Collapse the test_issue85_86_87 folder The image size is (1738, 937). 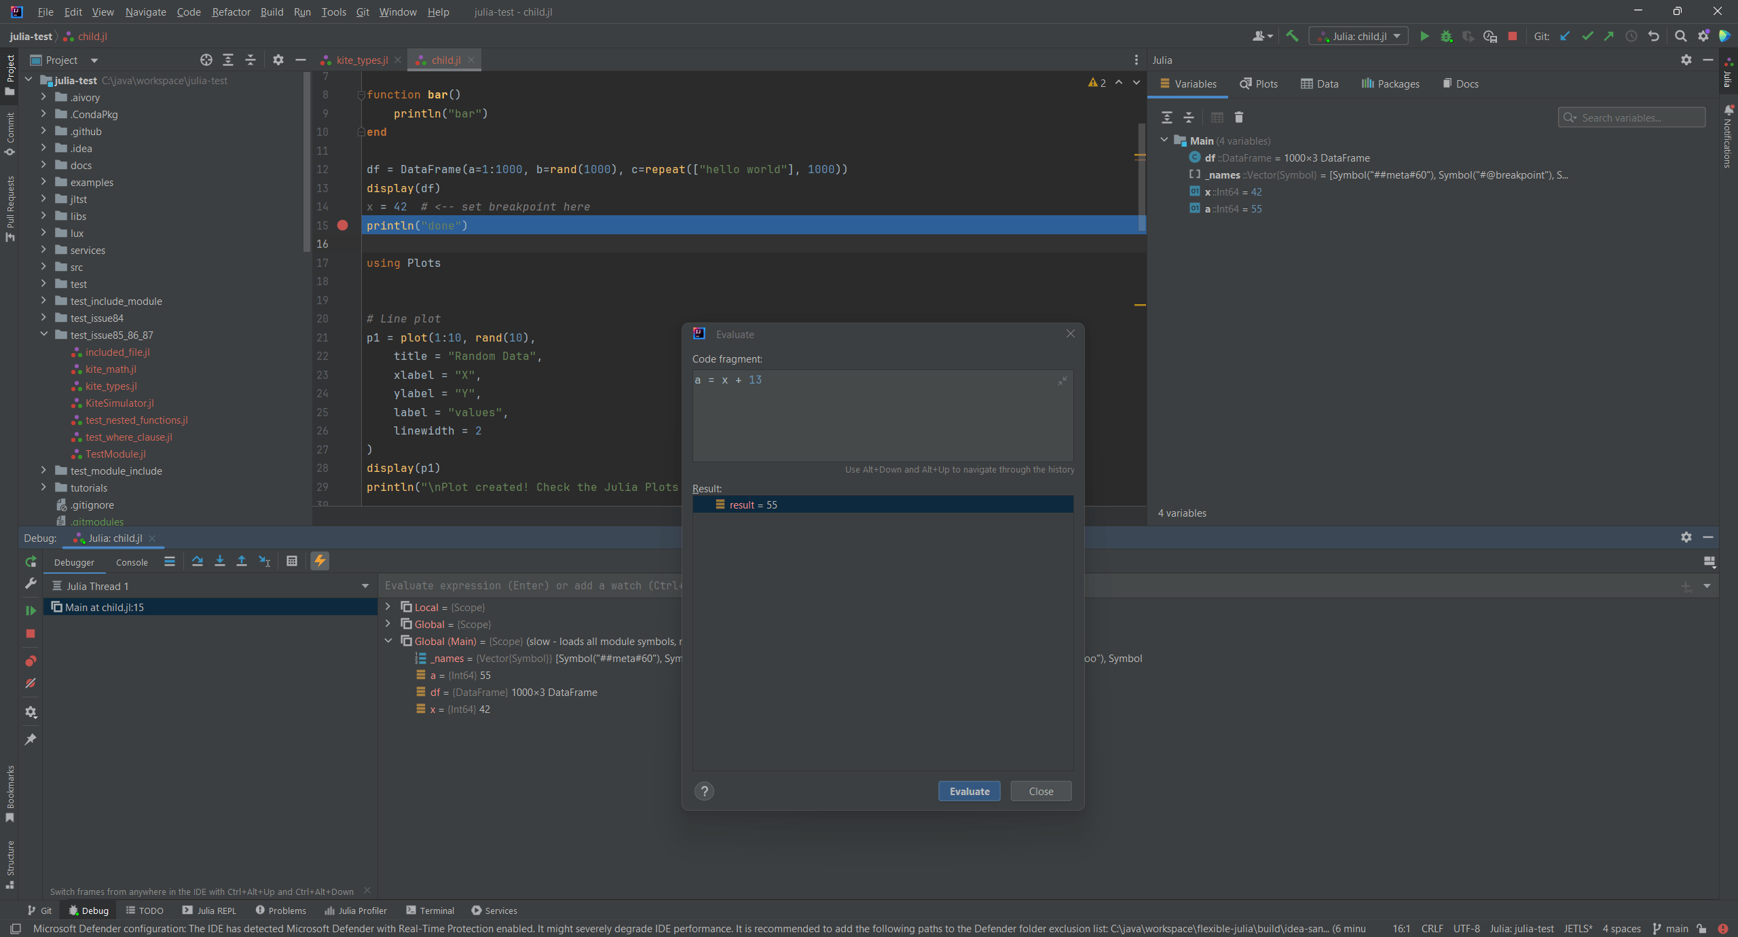pos(43,335)
